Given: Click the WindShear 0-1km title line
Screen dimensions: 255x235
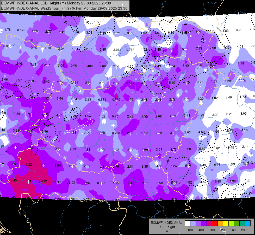Looking at the screenshot, I should (x=64, y=8).
